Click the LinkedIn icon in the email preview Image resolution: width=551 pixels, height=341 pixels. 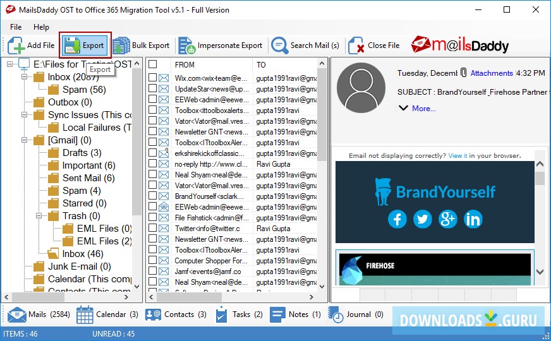[x=473, y=219]
